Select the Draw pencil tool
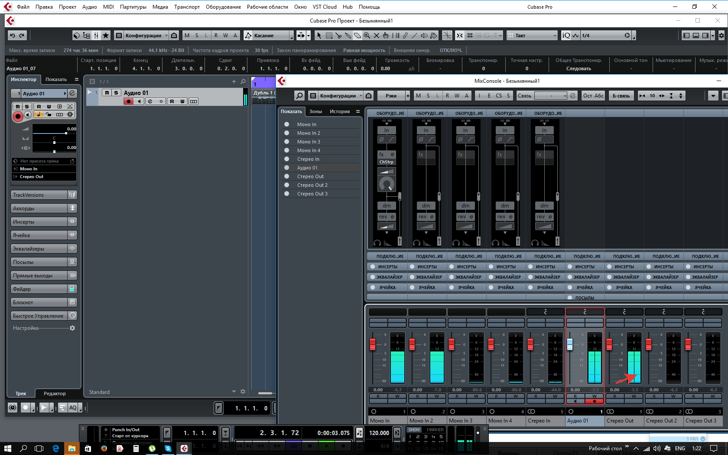This screenshot has height=455, width=728. pos(405,36)
